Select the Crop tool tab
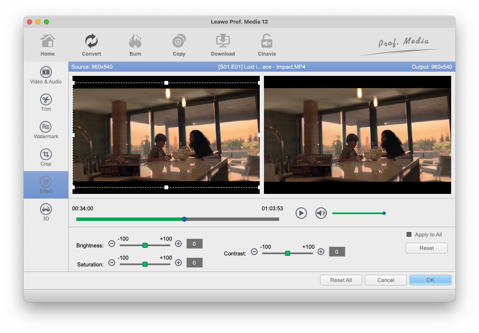The width and height of the screenshot is (479, 333). [46, 158]
